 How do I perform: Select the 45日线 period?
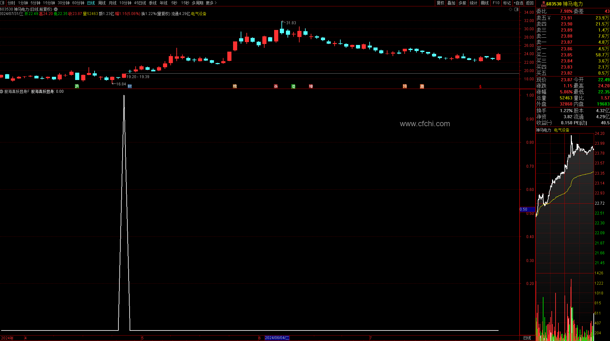[x=140, y=3]
